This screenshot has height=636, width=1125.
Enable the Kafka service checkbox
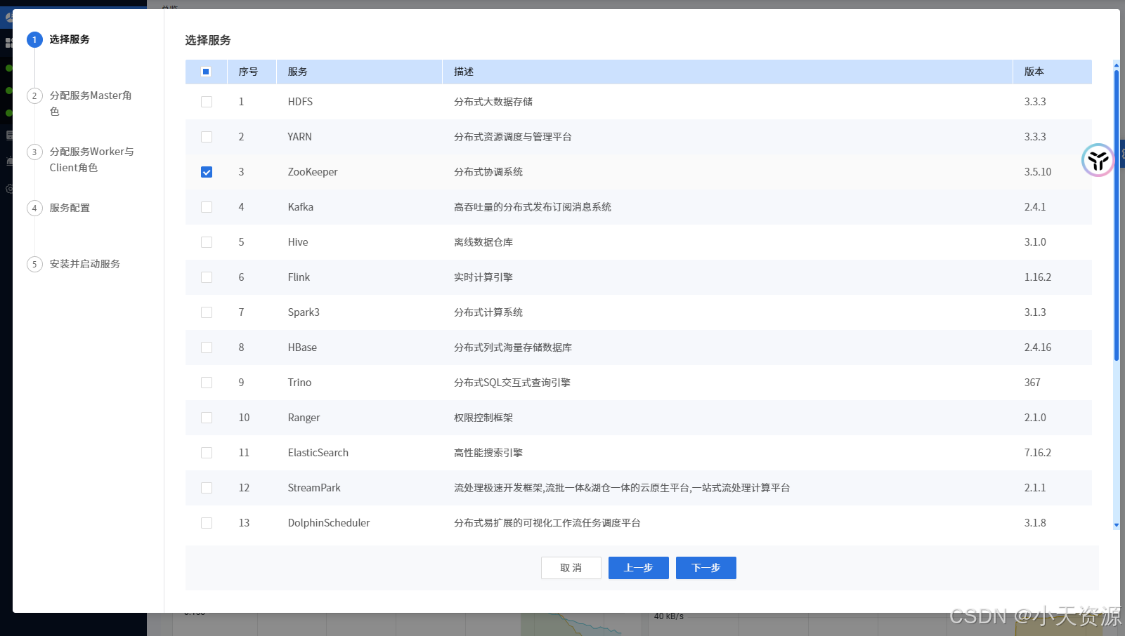[207, 207]
